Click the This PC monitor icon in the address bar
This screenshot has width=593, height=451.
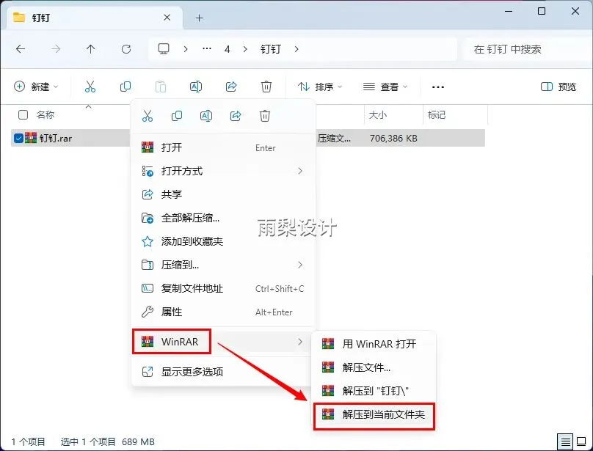pos(164,49)
